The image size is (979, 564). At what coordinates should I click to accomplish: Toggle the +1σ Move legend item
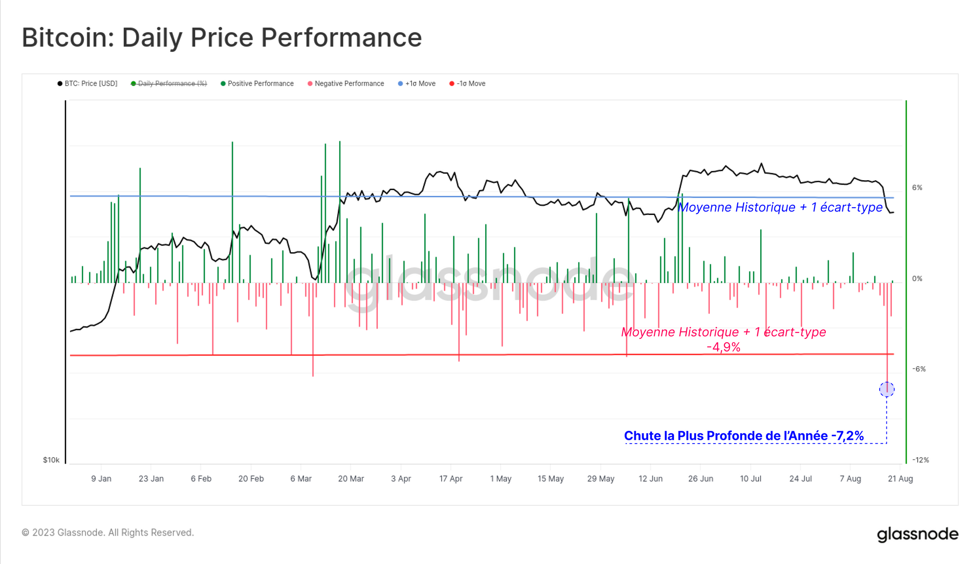pos(420,84)
